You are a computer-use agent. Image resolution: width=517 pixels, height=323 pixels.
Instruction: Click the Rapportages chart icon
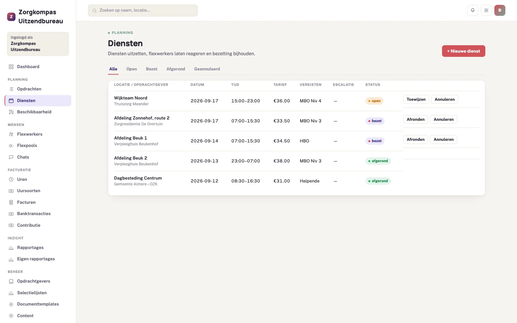(11, 247)
